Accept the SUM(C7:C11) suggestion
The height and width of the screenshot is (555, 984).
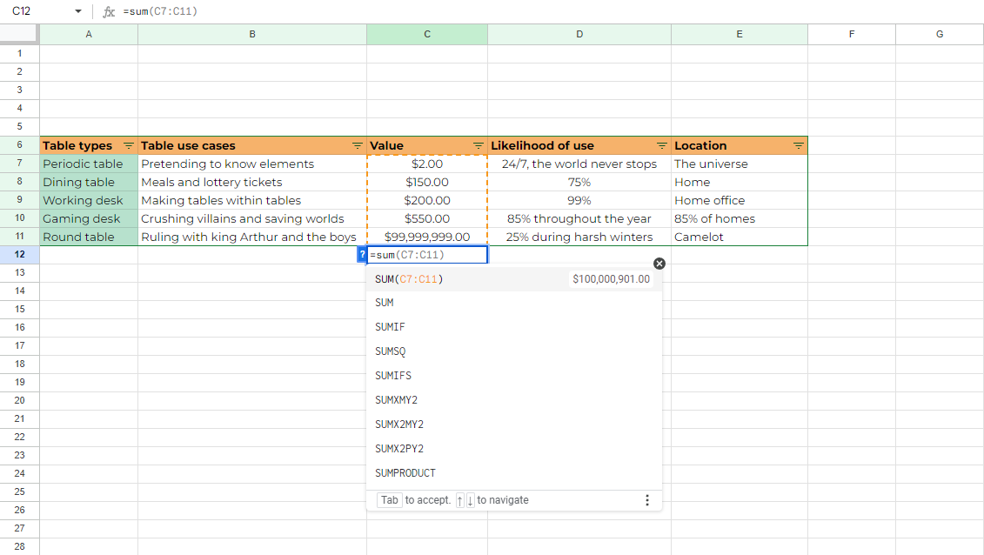[x=513, y=279]
